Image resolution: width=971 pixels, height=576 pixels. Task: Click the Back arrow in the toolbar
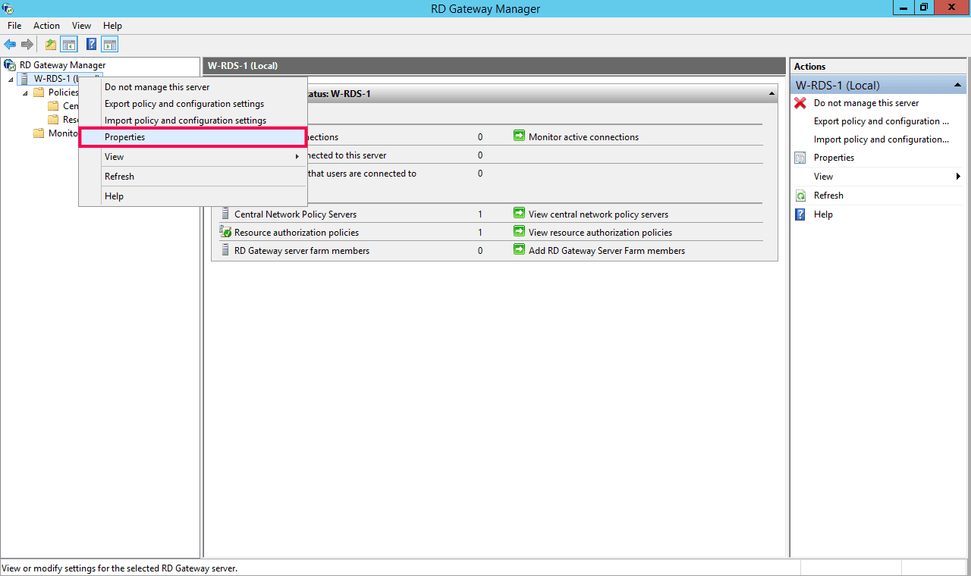tap(11, 45)
